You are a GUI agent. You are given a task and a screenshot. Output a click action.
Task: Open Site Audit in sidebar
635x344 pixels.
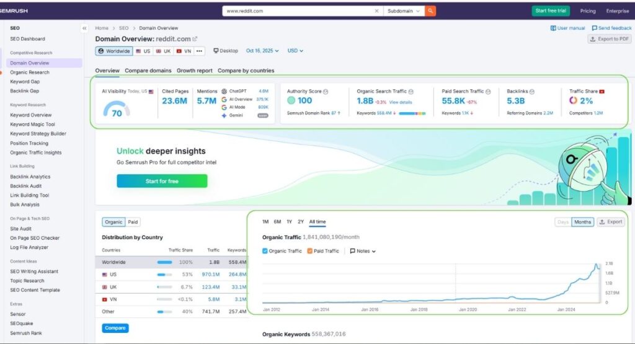[20, 229]
